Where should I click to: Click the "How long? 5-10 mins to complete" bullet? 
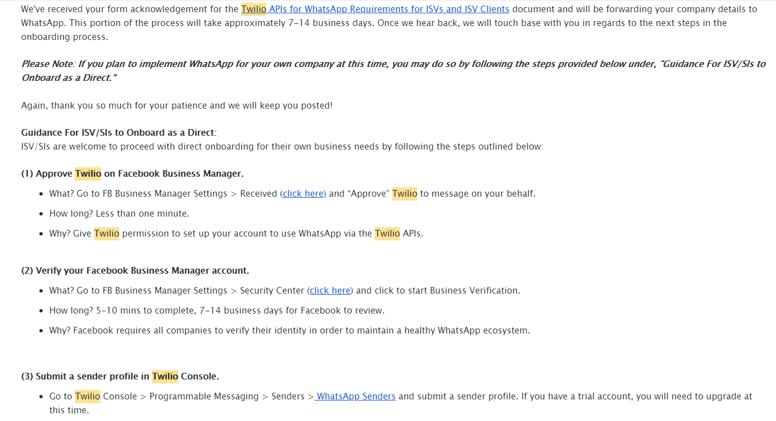[216, 310]
